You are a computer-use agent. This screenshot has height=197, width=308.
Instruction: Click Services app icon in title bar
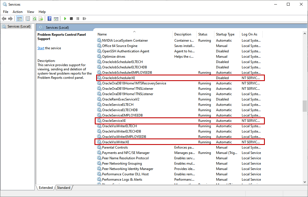(x=5, y=4)
